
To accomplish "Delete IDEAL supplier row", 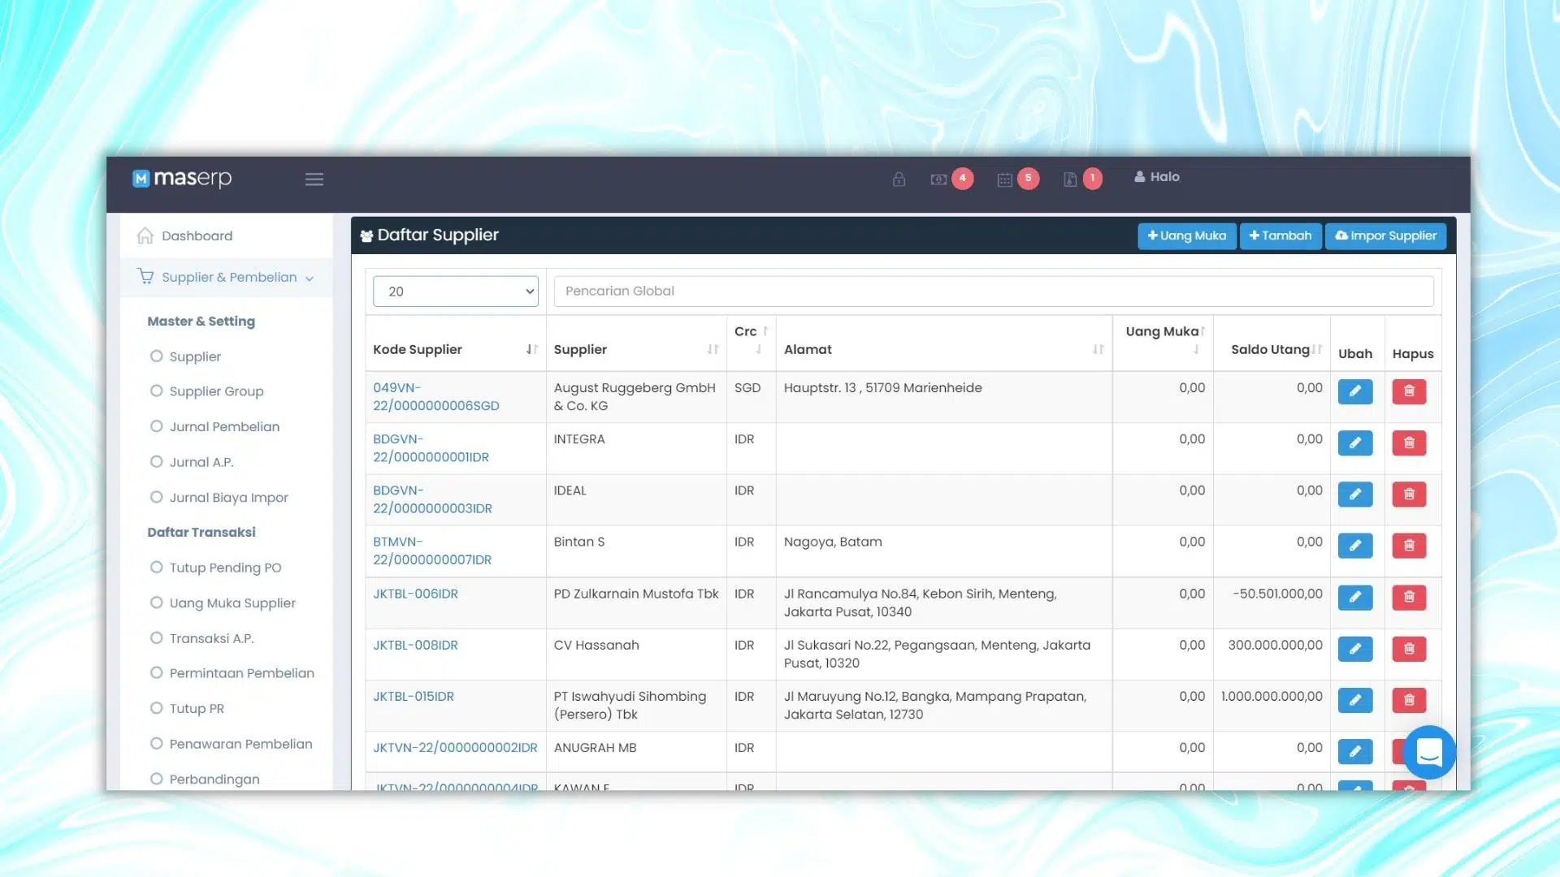I will coord(1409,494).
